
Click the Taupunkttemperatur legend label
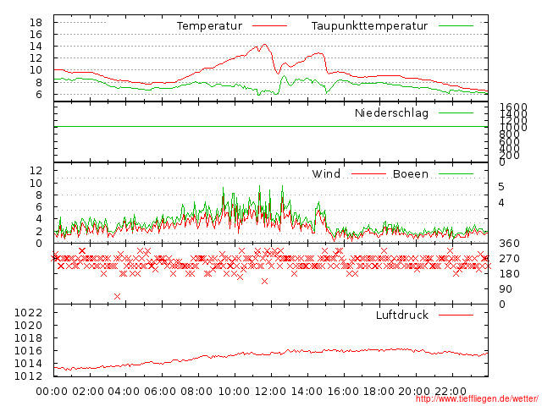[369, 26]
